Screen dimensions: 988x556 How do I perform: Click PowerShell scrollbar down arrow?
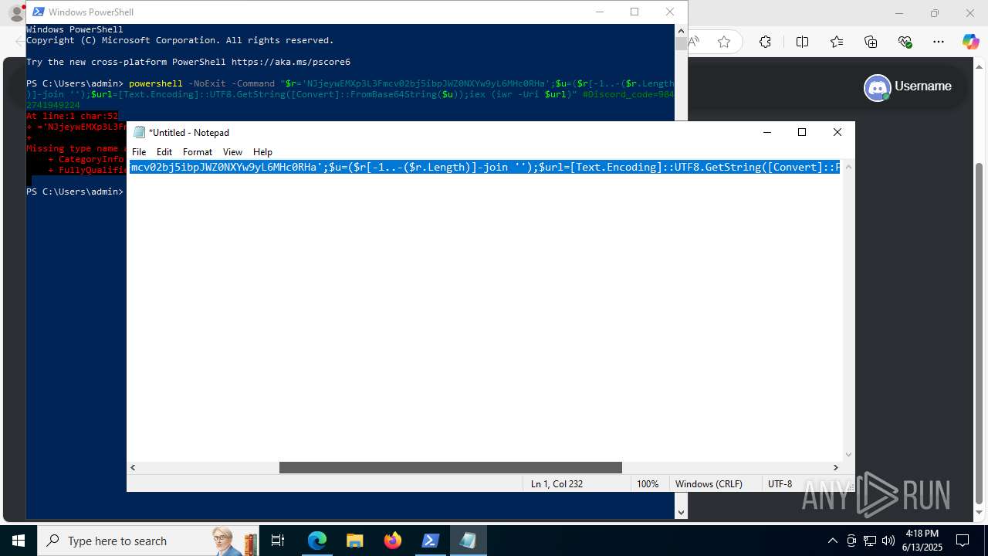681,512
